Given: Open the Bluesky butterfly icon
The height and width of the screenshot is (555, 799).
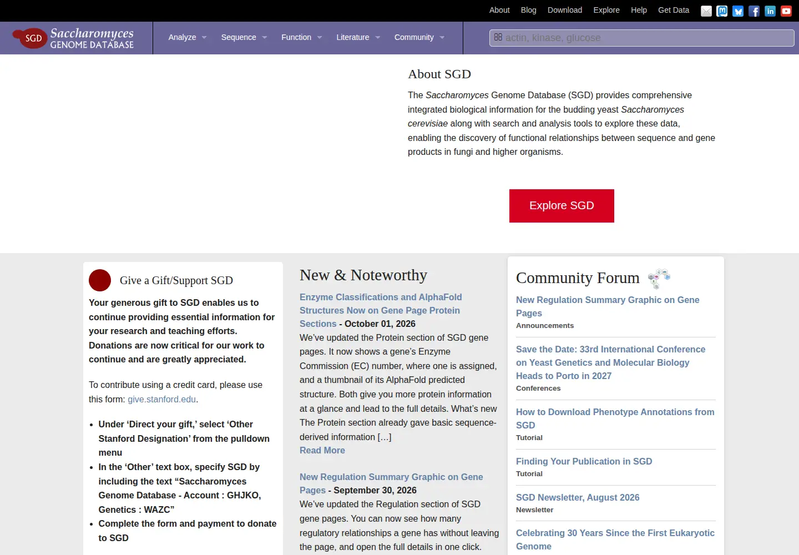Looking at the screenshot, I should click(x=738, y=11).
